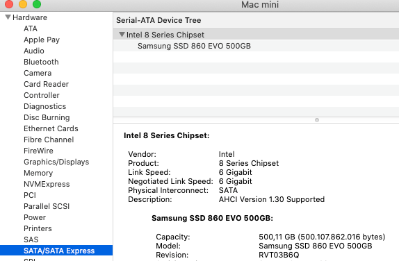Click the pane splitter handle dot
The height and width of the screenshot is (261, 399).
[x=317, y=120]
